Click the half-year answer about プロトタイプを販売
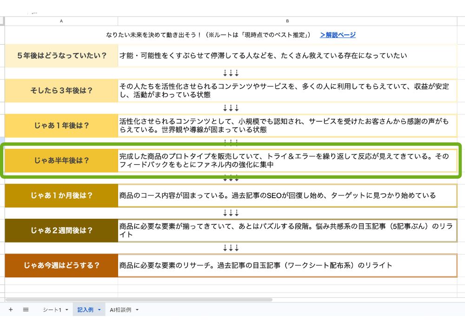 [x=287, y=161]
